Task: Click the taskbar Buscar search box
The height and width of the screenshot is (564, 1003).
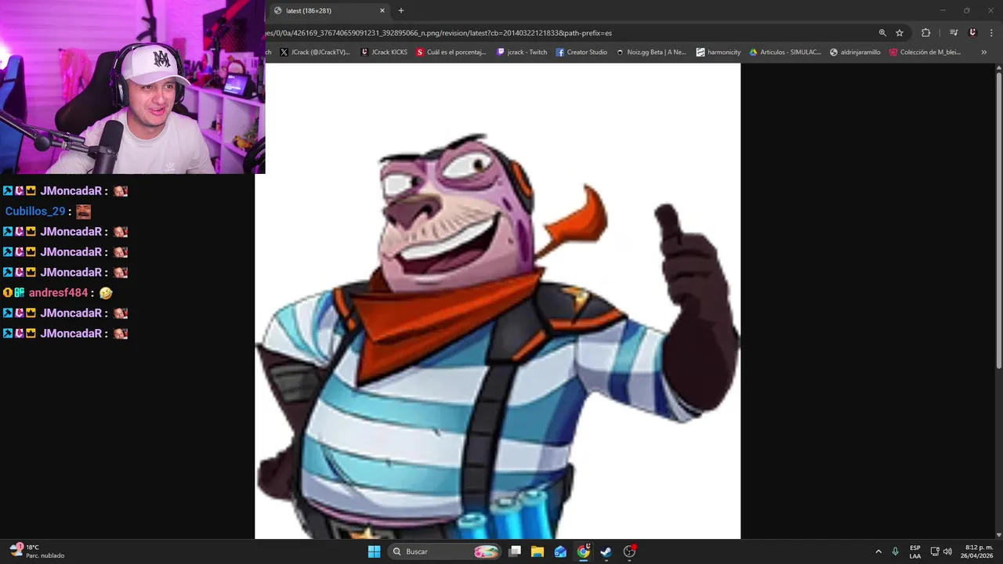Action: click(444, 551)
